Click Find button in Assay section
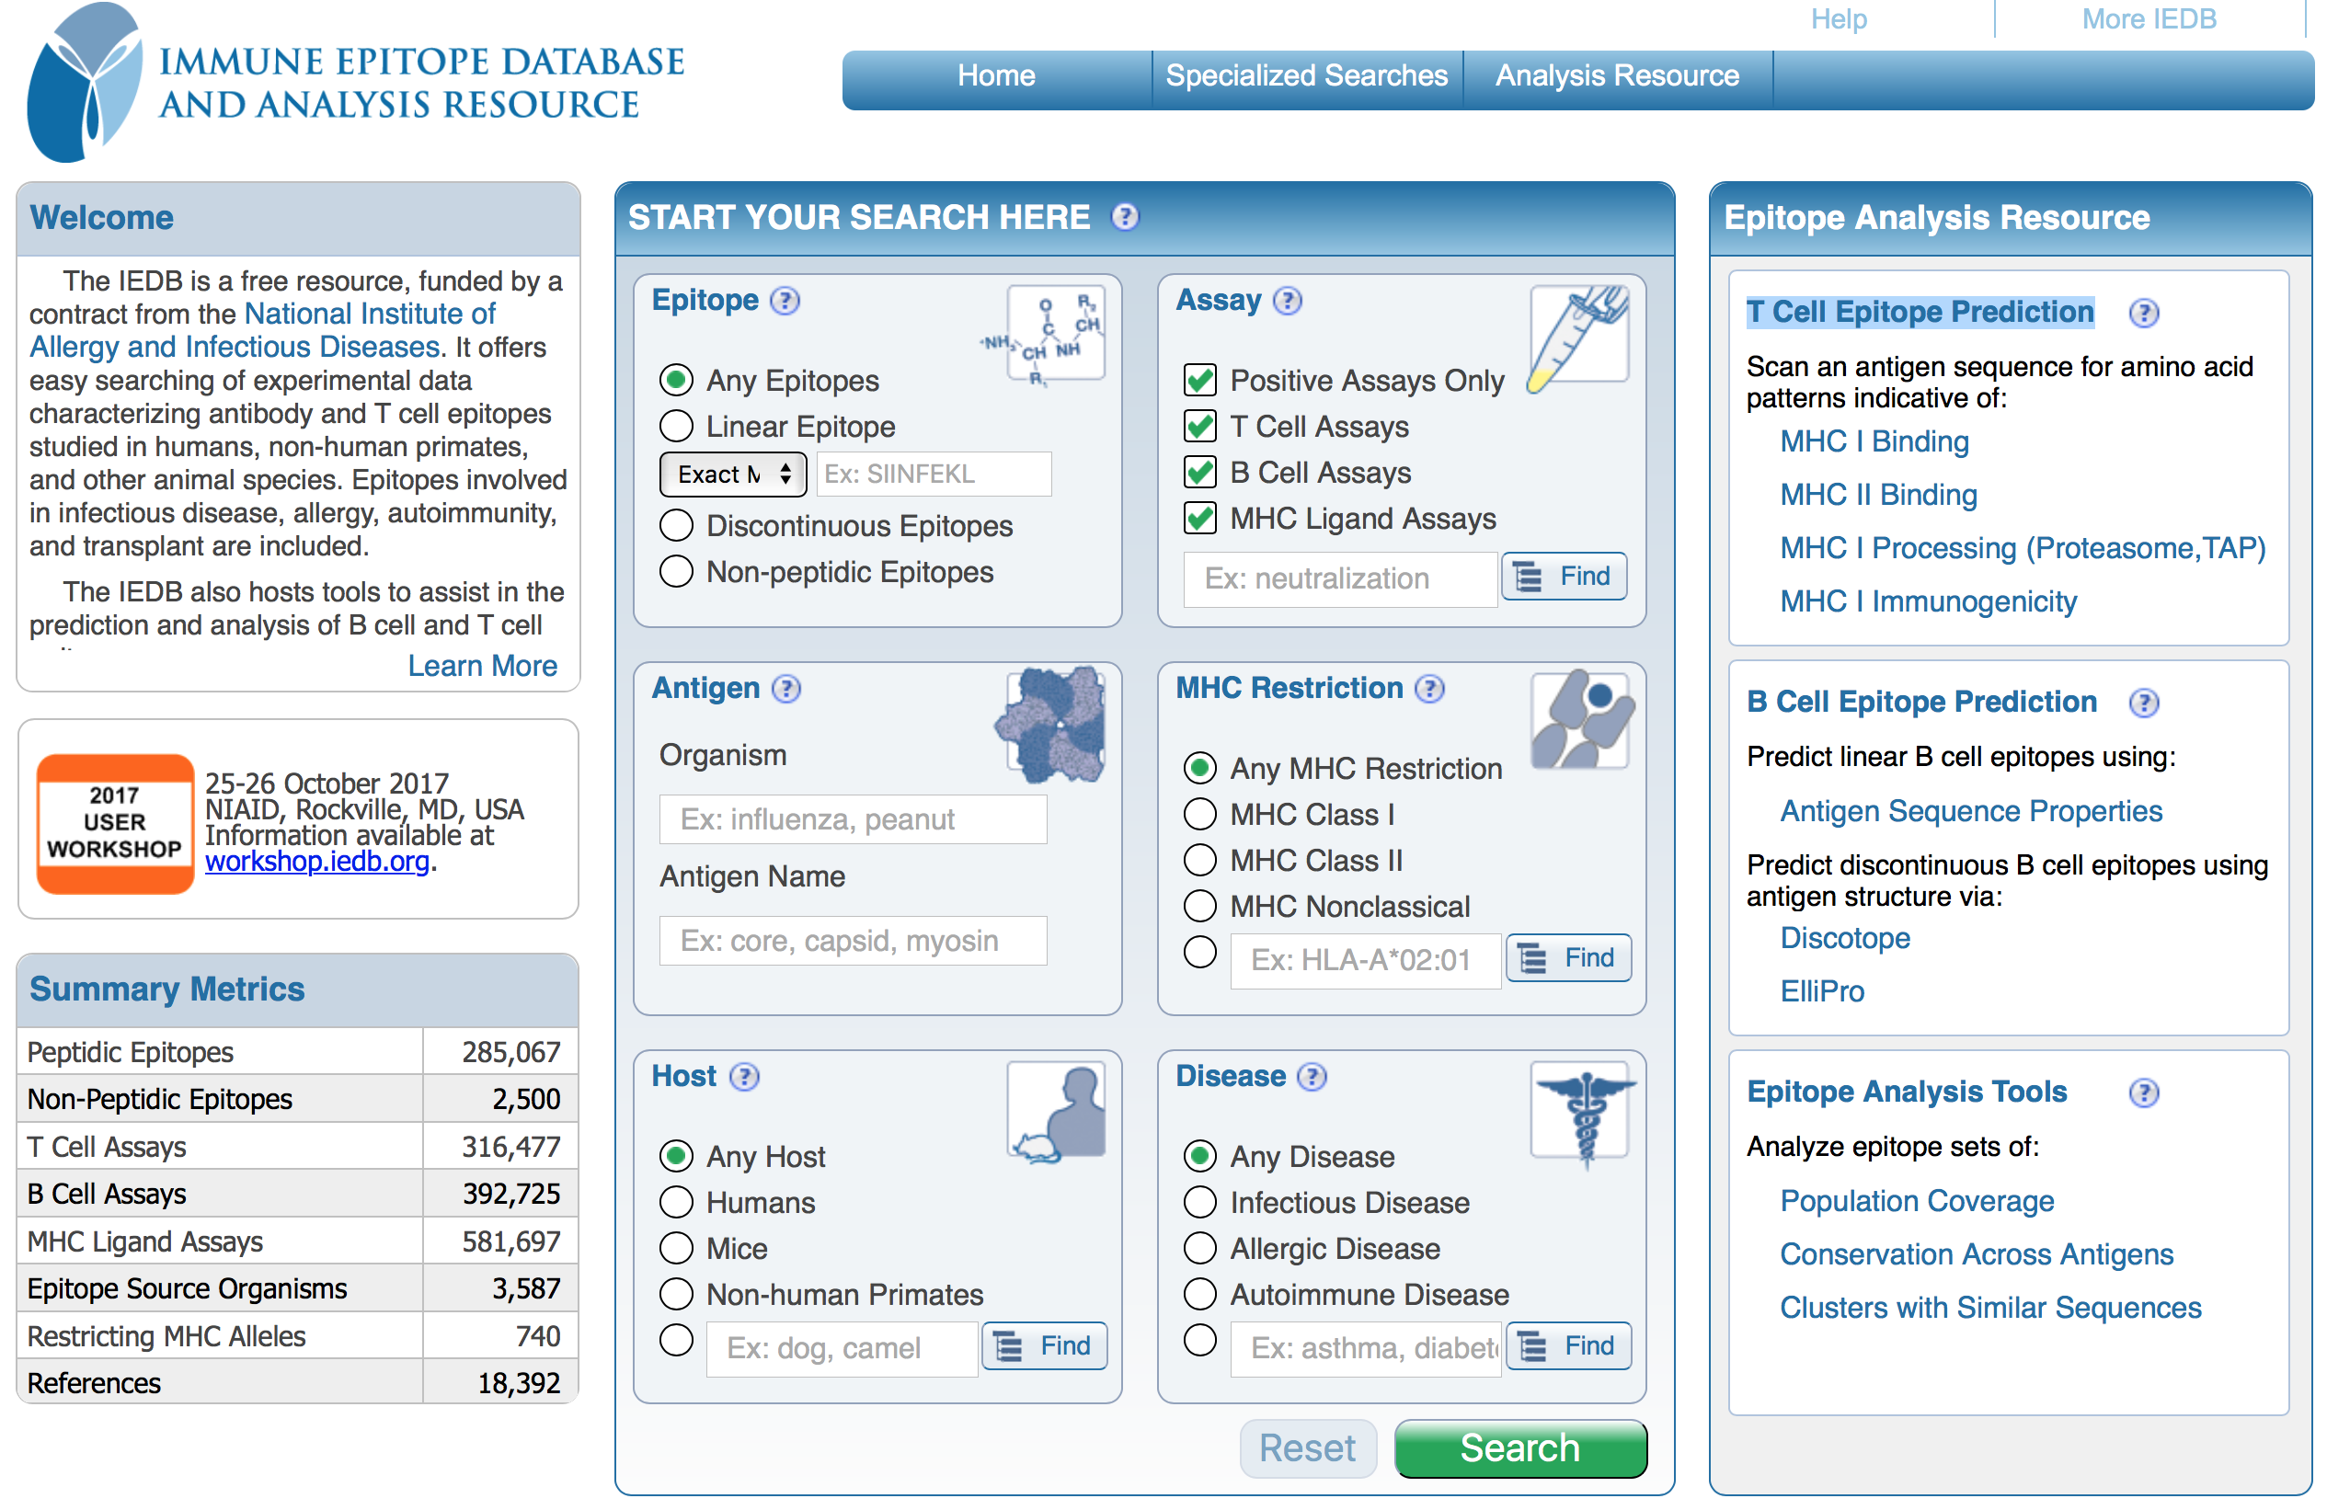 (x=1565, y=577)
